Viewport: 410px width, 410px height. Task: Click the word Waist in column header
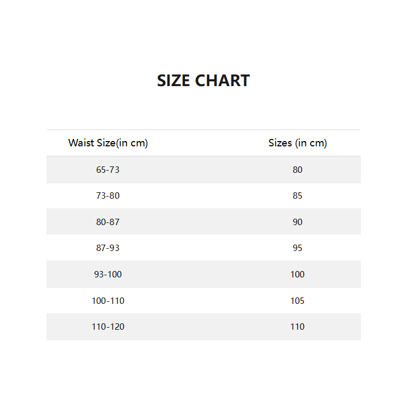coord(80,143)
